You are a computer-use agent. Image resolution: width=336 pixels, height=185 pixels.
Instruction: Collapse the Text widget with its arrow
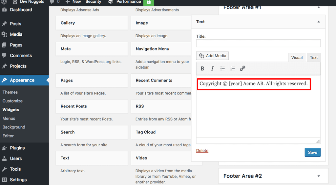click(x=319, y=22)
